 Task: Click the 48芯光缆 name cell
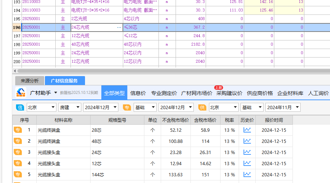97,45
